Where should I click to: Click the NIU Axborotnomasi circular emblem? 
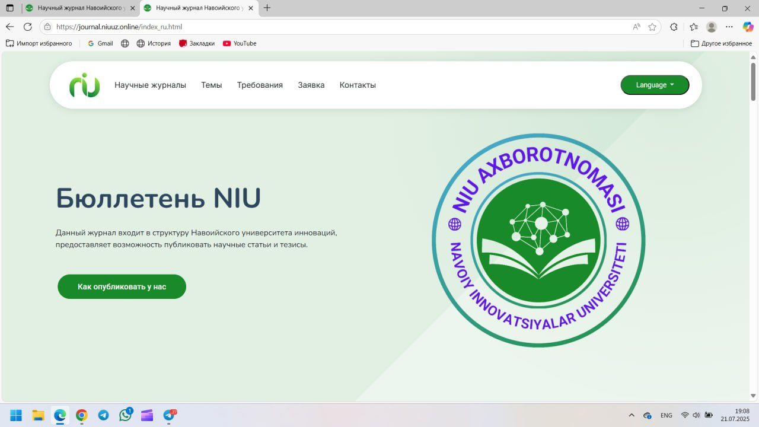coord(538,240)
